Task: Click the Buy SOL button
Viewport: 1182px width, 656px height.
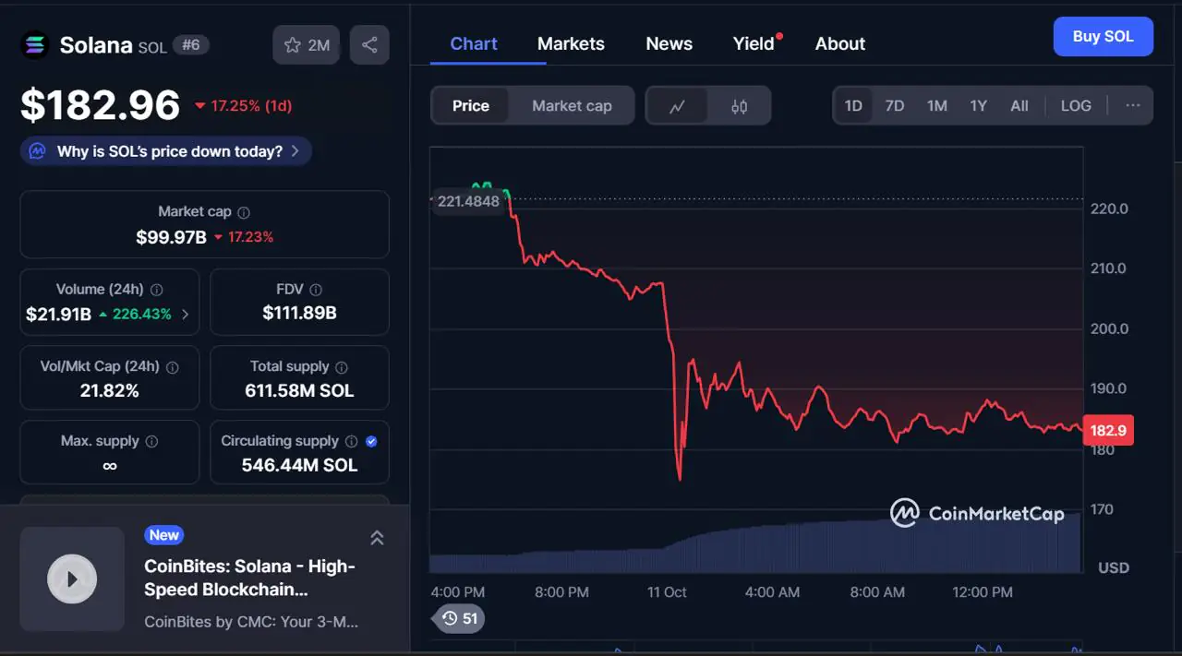Action: pos(1103,37)
